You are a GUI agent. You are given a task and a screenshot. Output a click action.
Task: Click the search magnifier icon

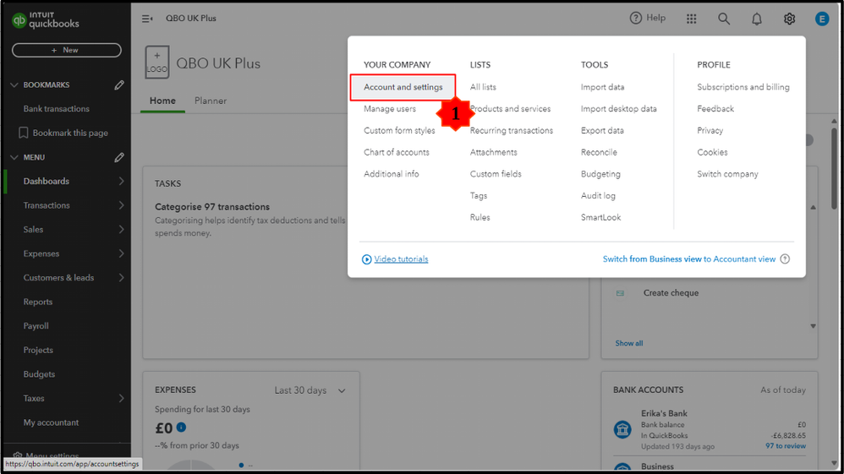pyautogui.click(x=724, y=19)
